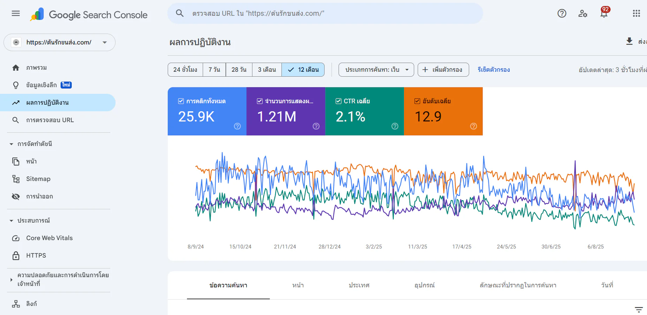Image resolution: width=647 pixels, height=315 pixels.
Task: Open the hamburger main menu
Action: 16,14
